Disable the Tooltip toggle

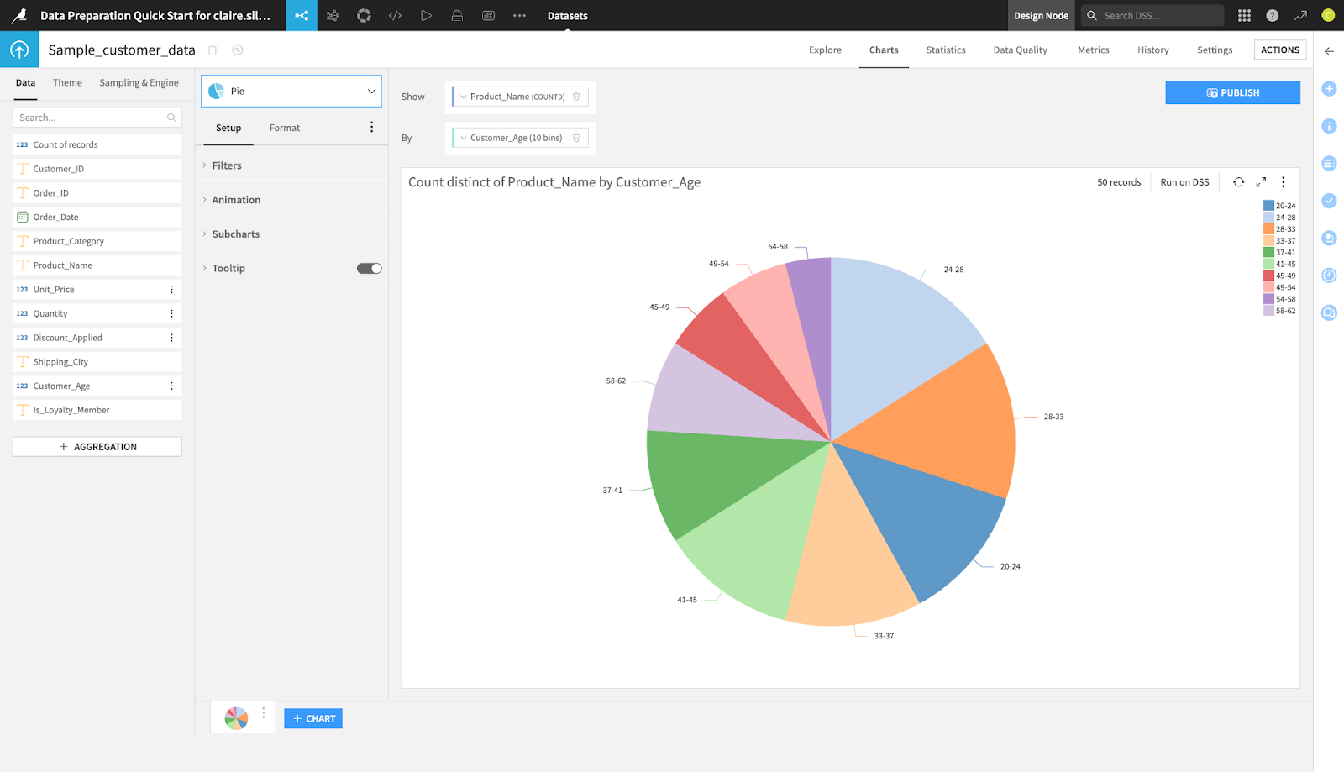368,267
